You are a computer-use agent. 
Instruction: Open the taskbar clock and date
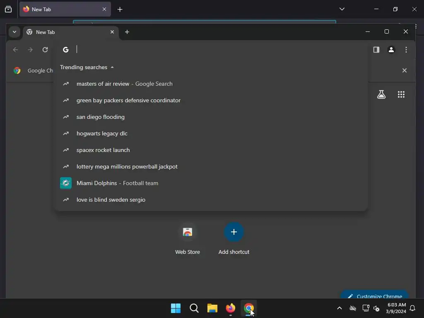point(396,308)
